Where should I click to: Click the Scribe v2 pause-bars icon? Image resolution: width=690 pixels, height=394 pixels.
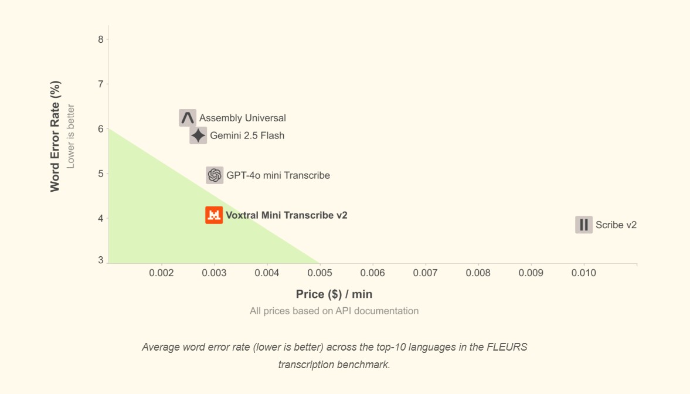[x=583, y=225]
